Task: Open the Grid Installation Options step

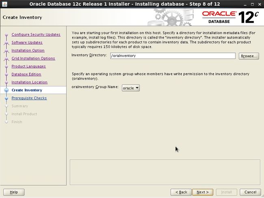Action: coord(33,58)
